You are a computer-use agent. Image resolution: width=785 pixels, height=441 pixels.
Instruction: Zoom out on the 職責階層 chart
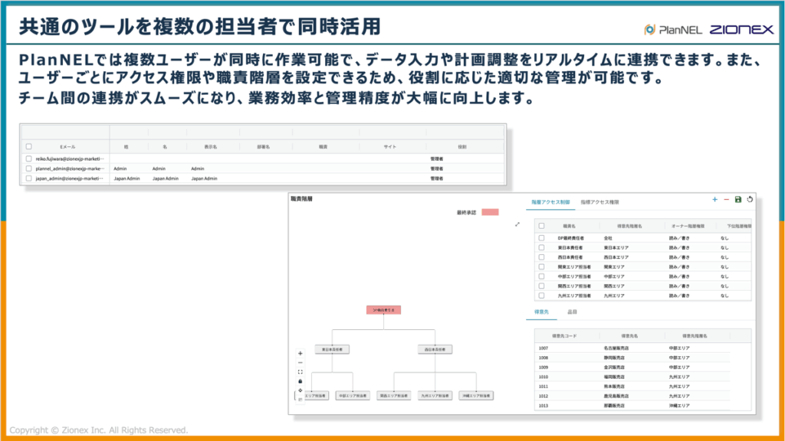301,362
